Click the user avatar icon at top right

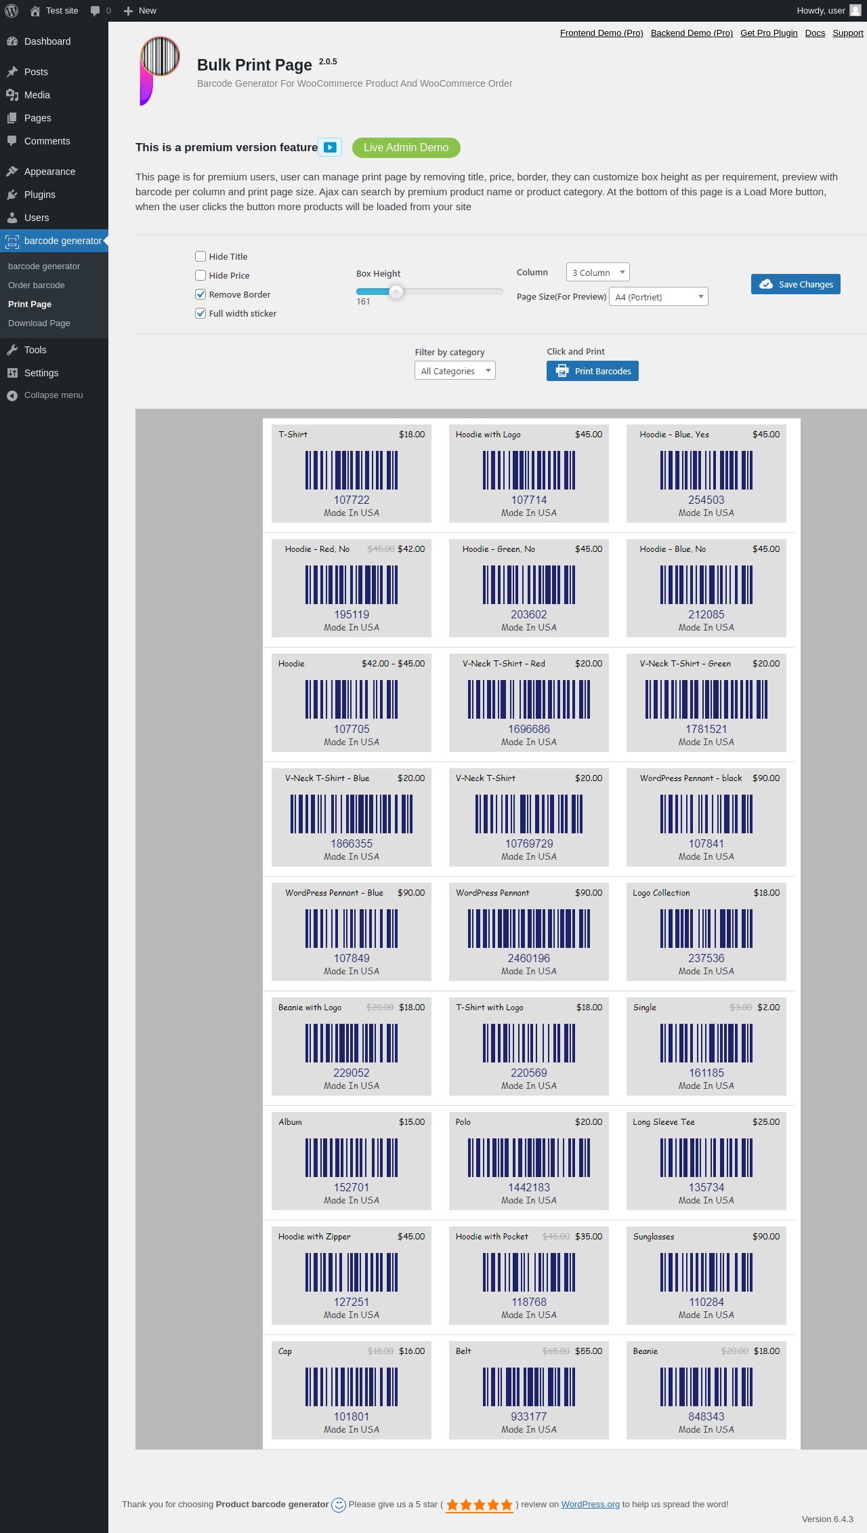pyautogui.click(x=855, y=11)
